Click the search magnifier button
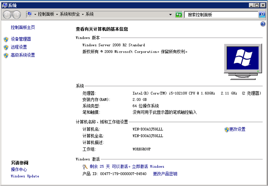The image size is (268, 186). pyautogui.click(x=262, y=15)
